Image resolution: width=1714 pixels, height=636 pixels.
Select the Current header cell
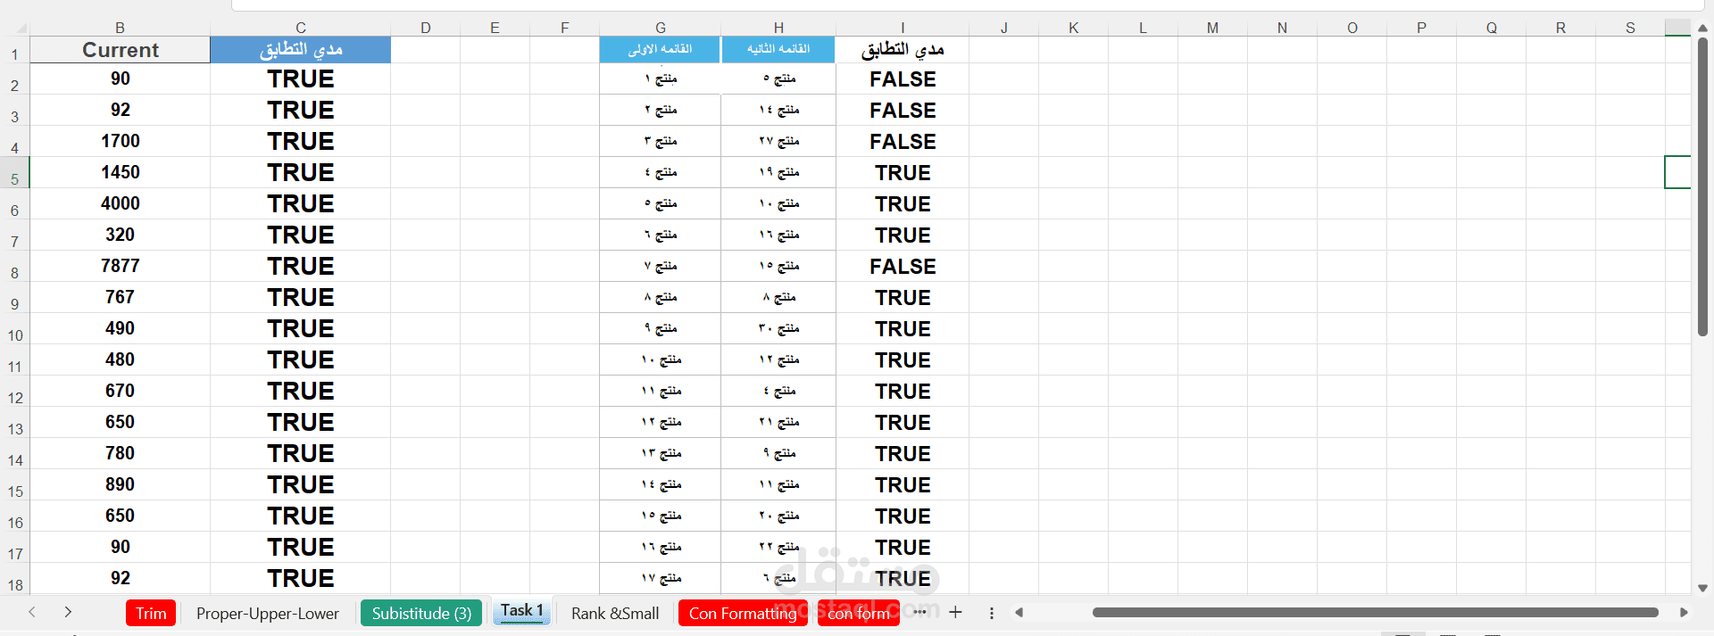click(121, 50)
